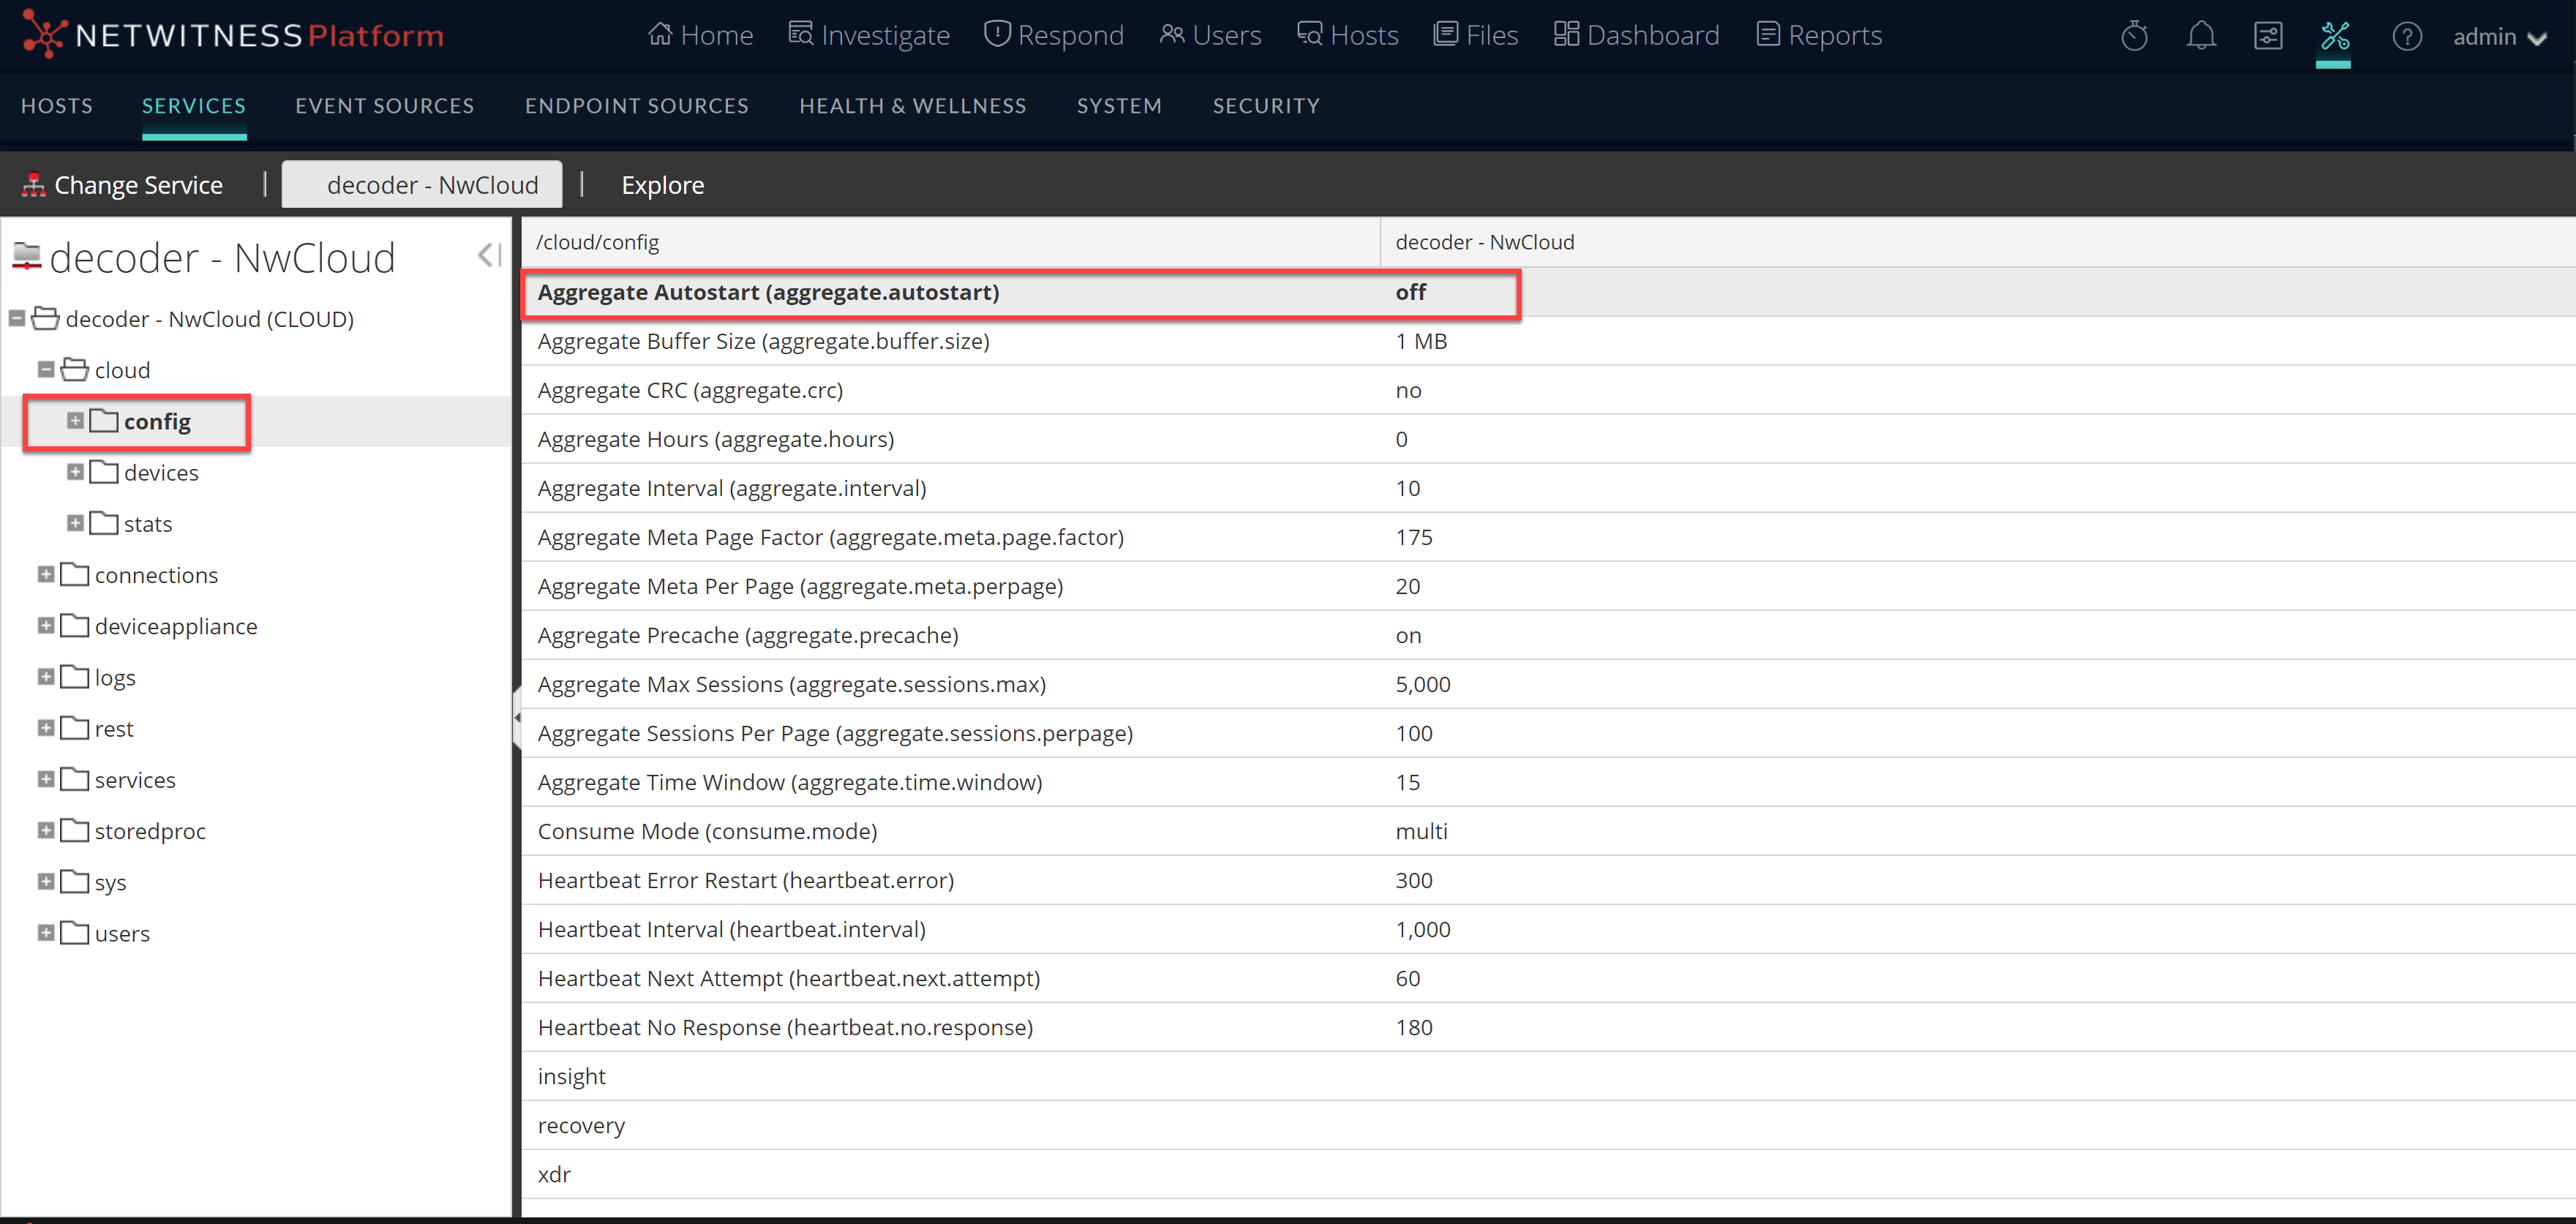Open the Respond menu
The height and width of the screenshot is (1224, 2576).
(x=1054, y=35)
